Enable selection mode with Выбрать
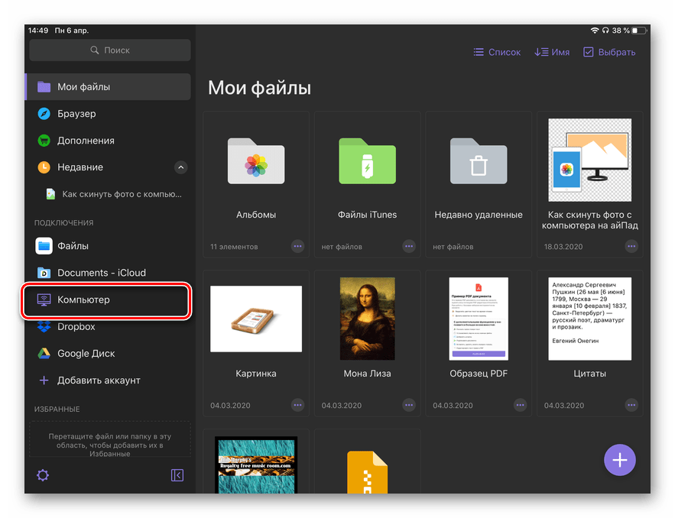The width and height of the screenshot is (675, 518). point(609,52)
